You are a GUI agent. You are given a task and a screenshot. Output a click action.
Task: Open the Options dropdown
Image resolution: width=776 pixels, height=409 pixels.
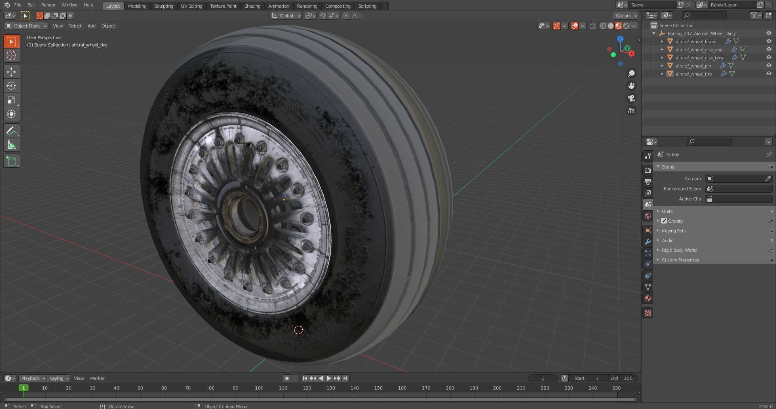tap(626, 16)
